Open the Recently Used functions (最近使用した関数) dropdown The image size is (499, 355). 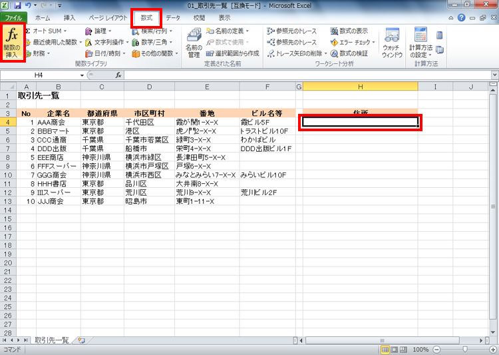(53, 42)
